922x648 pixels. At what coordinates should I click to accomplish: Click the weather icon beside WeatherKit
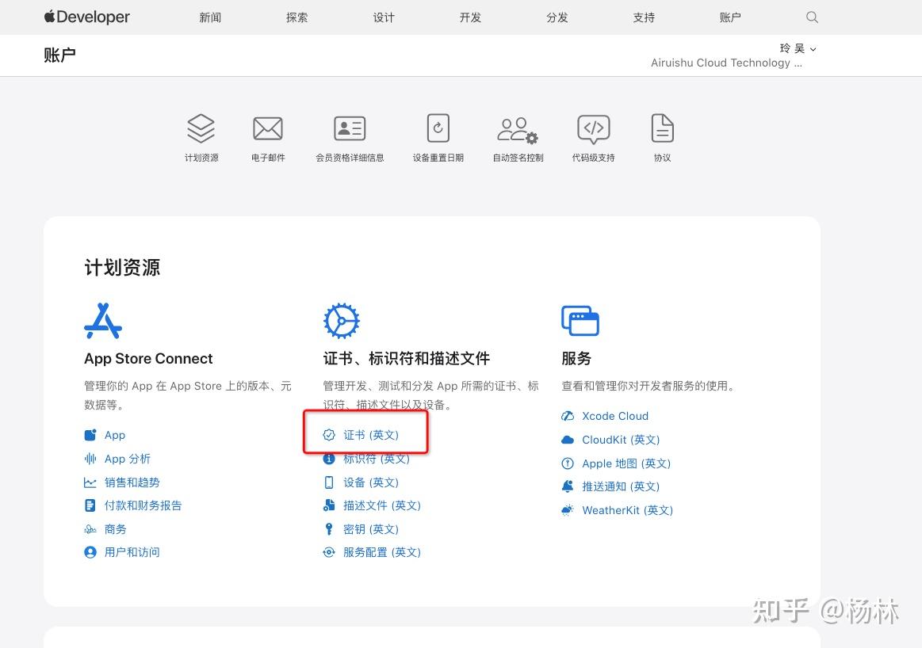point(568,510)
